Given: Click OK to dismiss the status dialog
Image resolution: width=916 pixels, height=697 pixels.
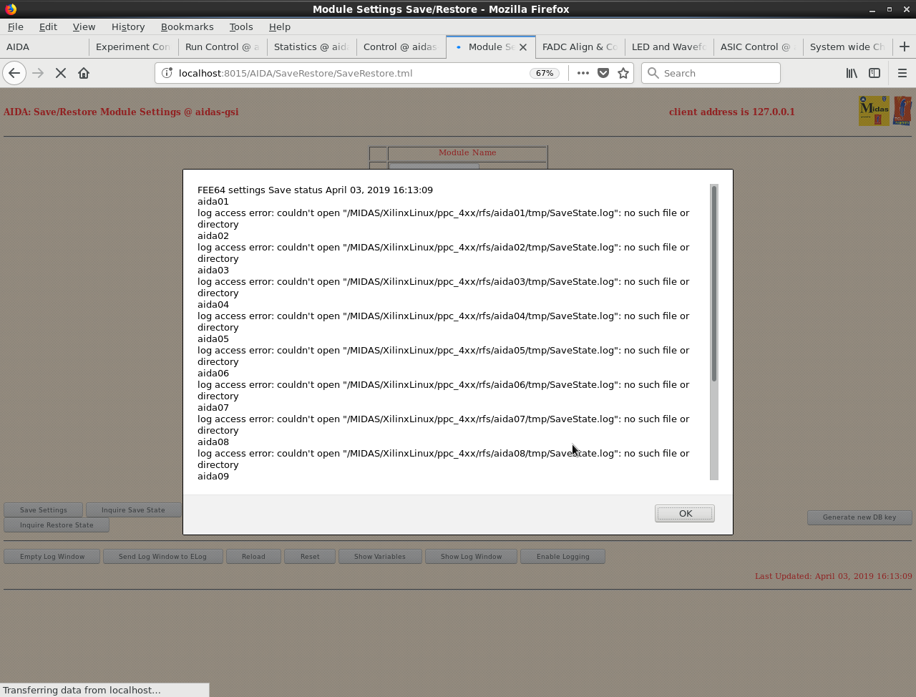Looking at the screenshot, I should point(685,513).
